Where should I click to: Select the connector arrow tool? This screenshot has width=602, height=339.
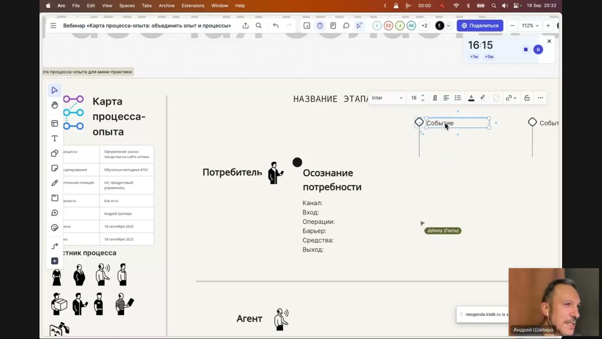click(x=55, y=246)
